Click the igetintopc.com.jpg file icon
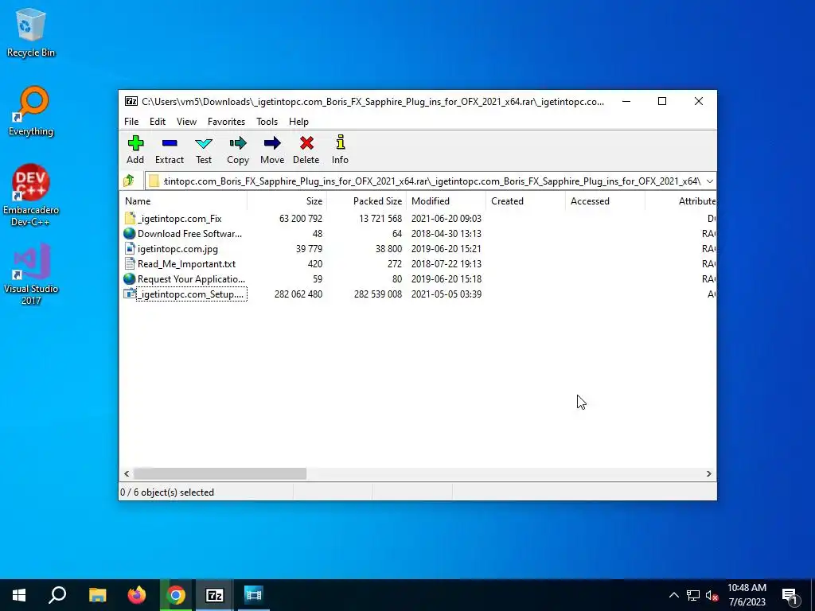 coord(130,248)
